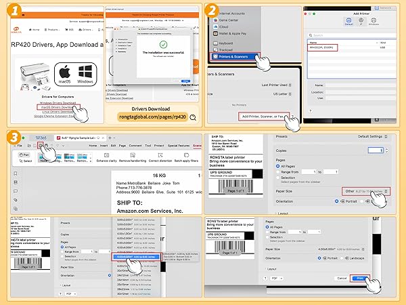Open the Insert tab in PDF editor
The image size is (406, 305).
click(104, 146)
